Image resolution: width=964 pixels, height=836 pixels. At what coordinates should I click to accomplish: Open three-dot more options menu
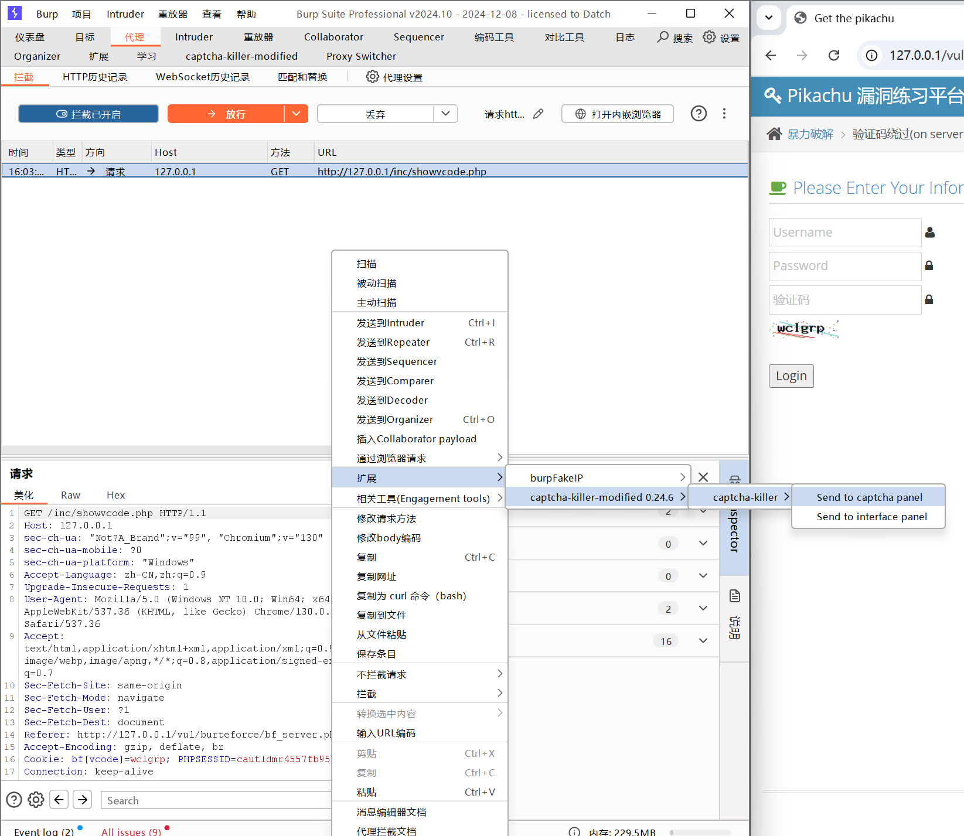pos(724,114)
